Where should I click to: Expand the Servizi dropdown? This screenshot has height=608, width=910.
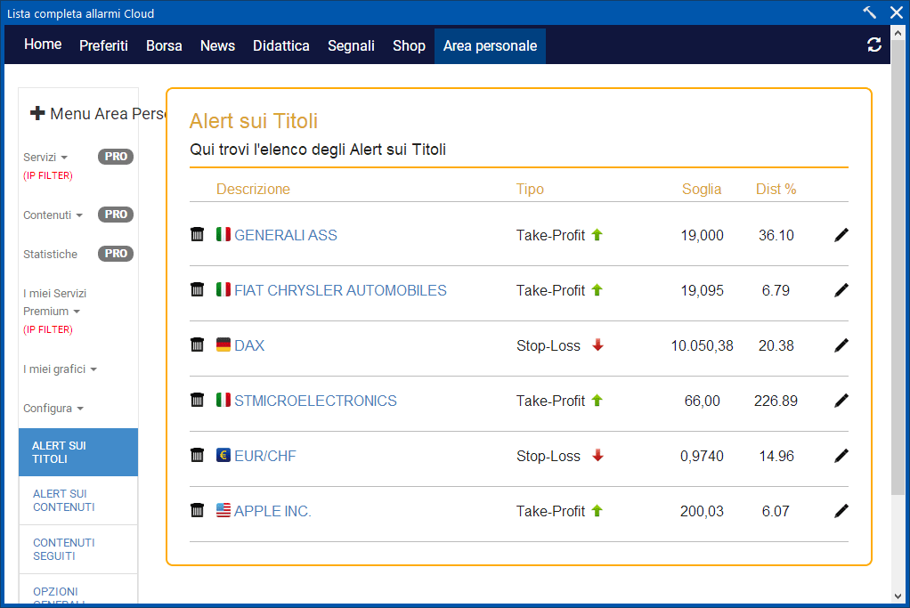pos(45,158)
